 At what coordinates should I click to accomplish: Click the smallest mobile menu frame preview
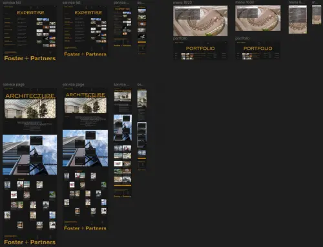click(x=317, y=15)
